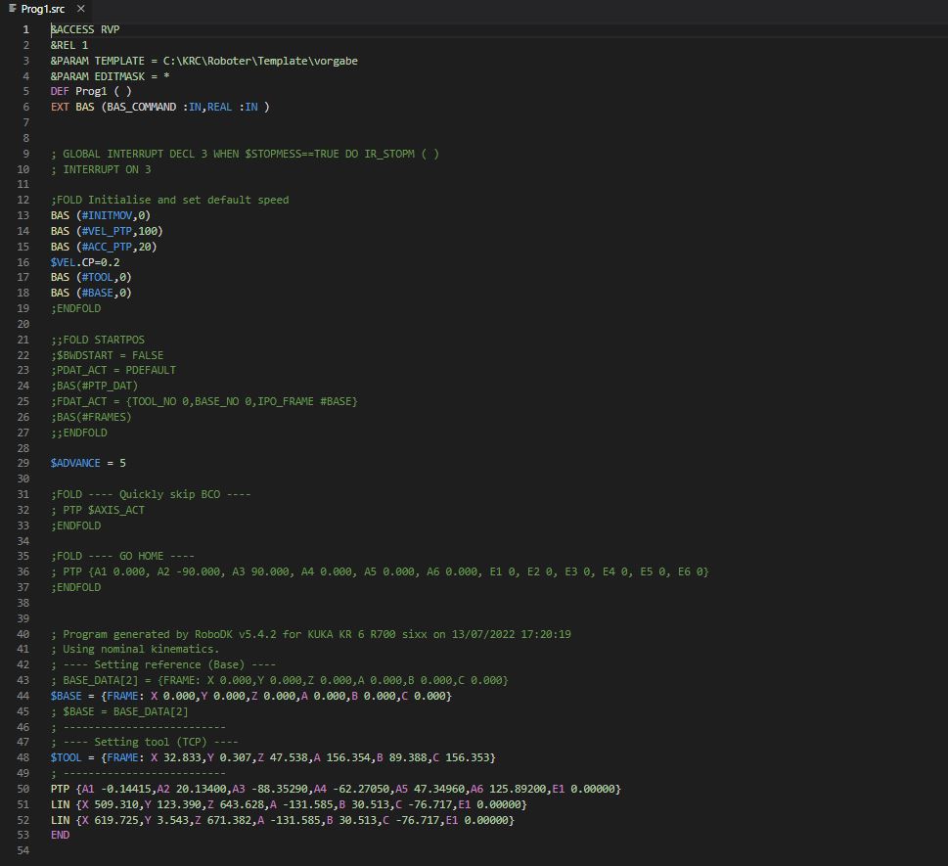Close the Prog1.src editor tab
The width and height of the screenshot is (948, 866).
[81, 9]
